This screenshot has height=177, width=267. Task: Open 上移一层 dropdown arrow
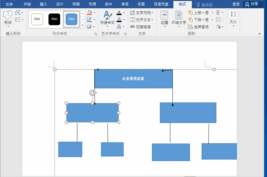point(212,13)
